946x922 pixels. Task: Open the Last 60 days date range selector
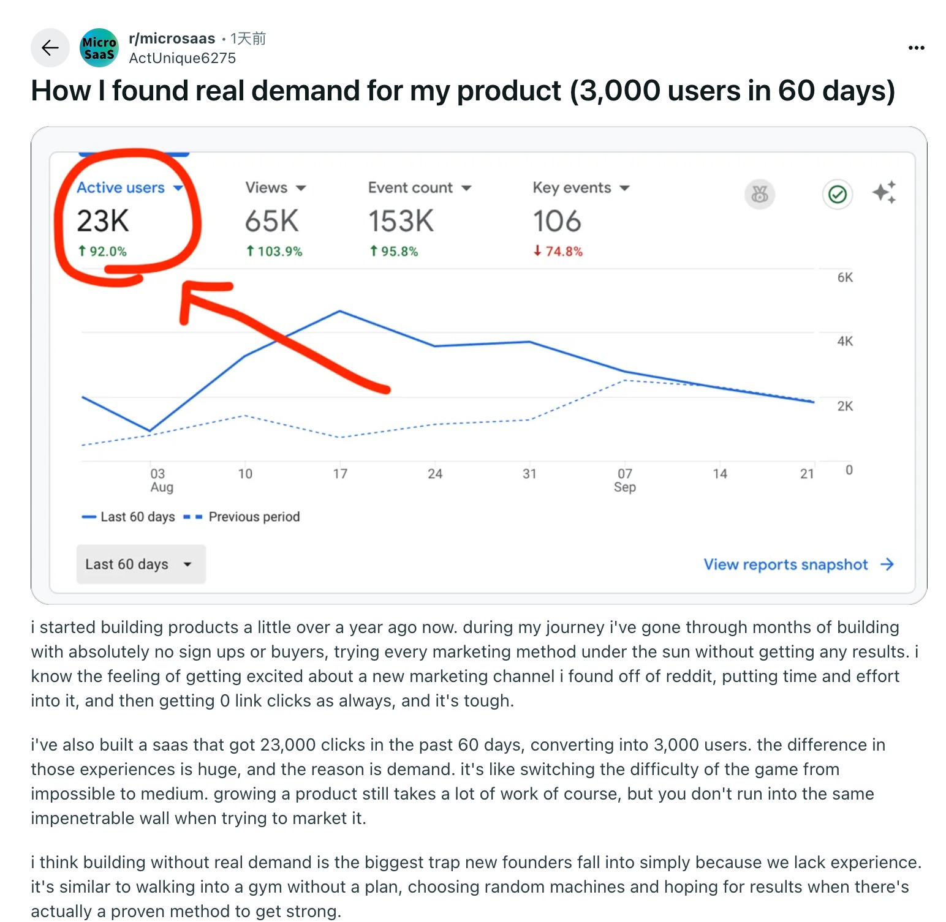click(141, 564)
